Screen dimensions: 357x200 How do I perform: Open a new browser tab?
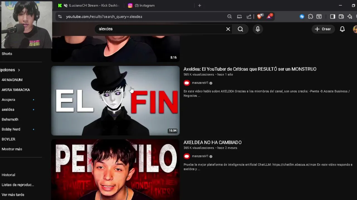(199, 5)
